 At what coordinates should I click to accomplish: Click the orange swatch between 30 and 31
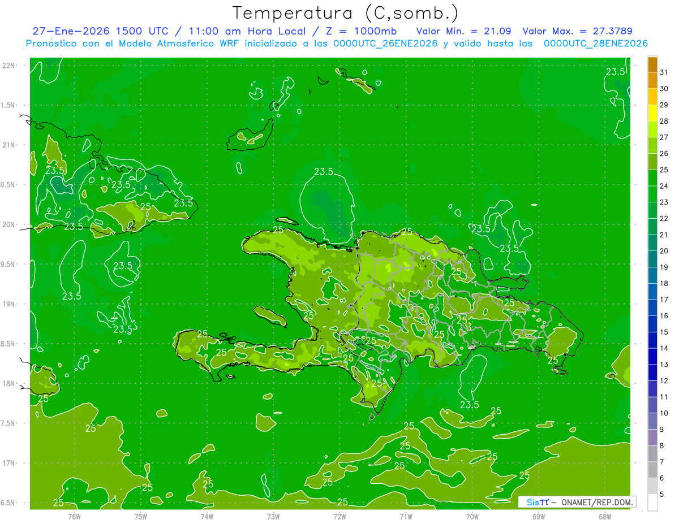652,80
